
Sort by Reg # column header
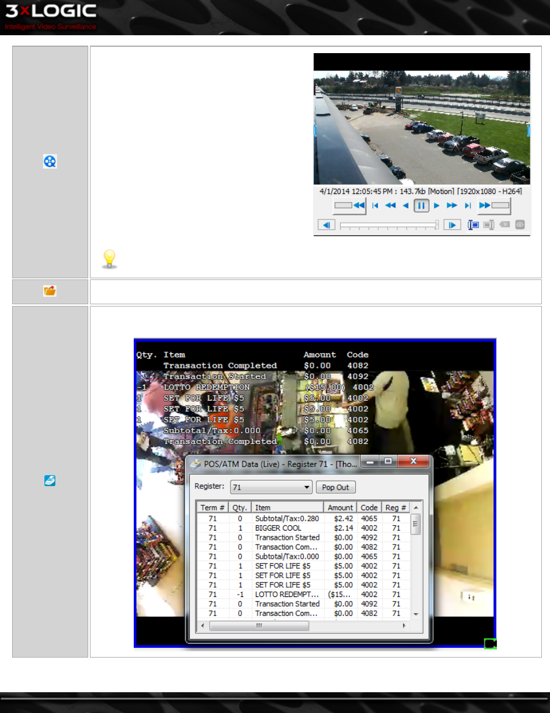(395, 507)
